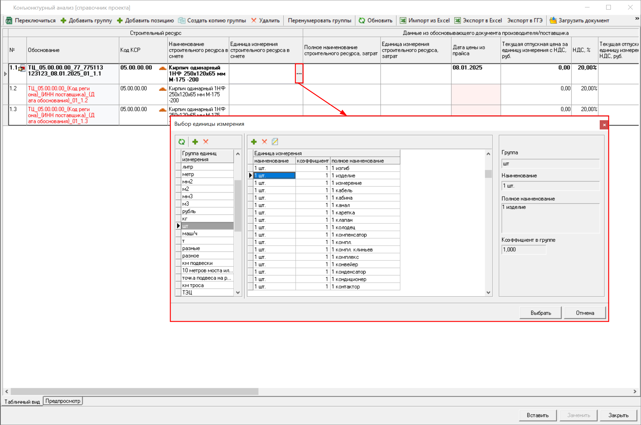Select the row with 1 контактор
The height and width of the screenshot is (425, 641).
coord(327,286)
